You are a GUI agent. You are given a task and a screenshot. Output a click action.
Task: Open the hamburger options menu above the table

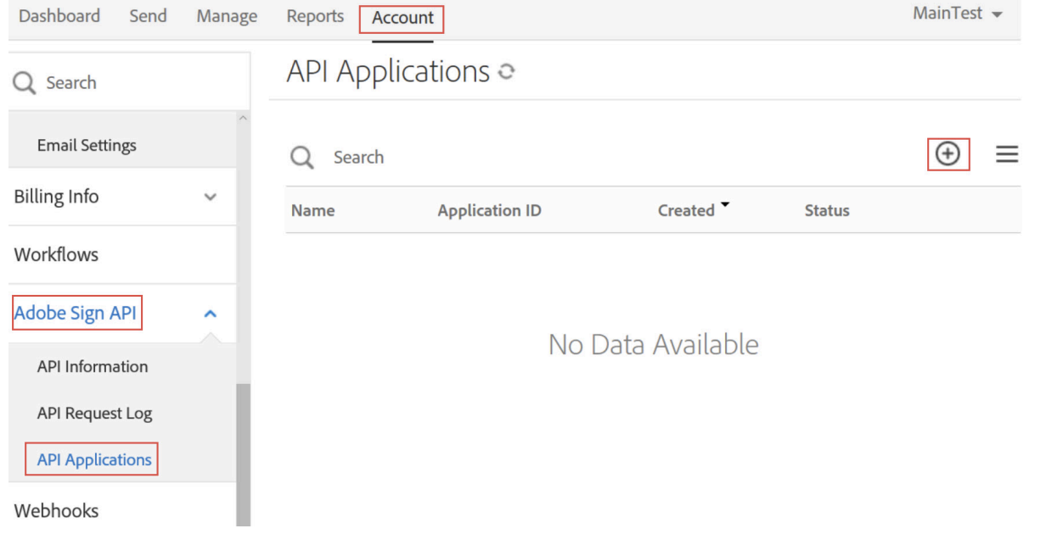point(1007,153)
